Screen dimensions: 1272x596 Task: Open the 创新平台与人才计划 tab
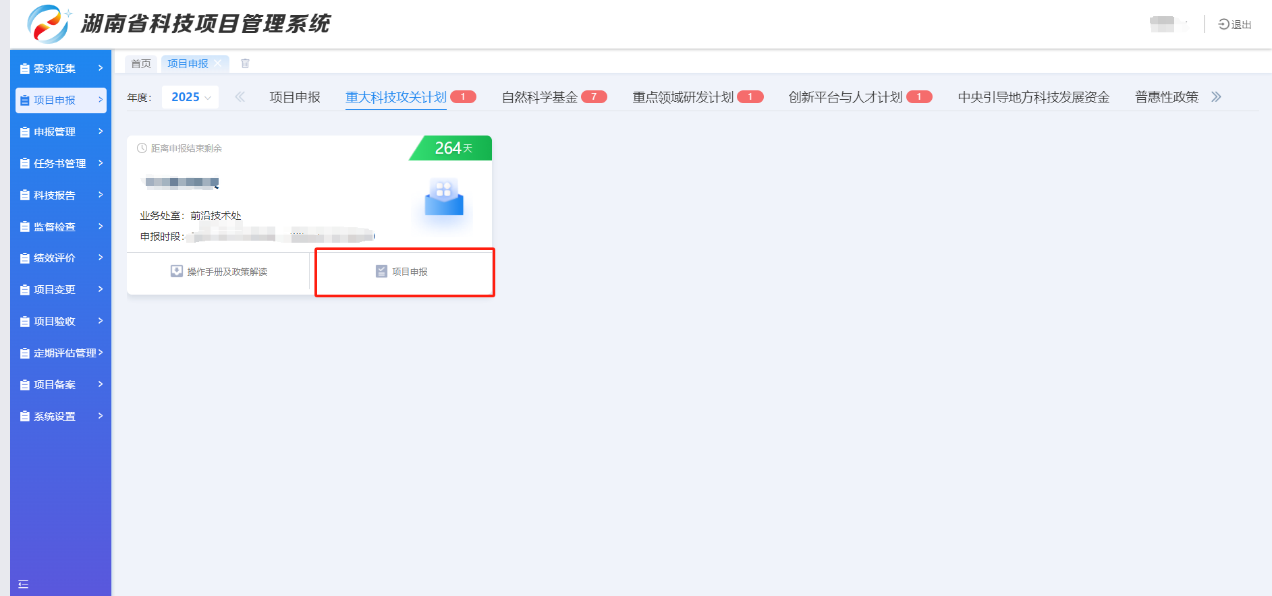click(846, 97)
